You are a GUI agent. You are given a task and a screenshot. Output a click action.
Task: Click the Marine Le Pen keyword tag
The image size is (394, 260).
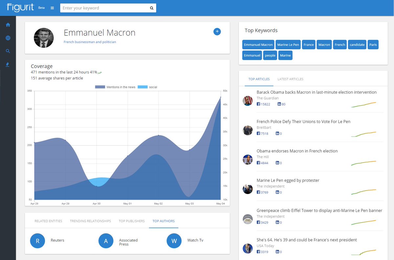(288, 45)
